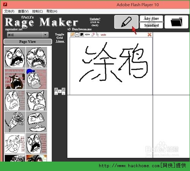190x171 pixels.
Task: Pick the sketchy upside-down melting face
Action: (x=15, y=122)
